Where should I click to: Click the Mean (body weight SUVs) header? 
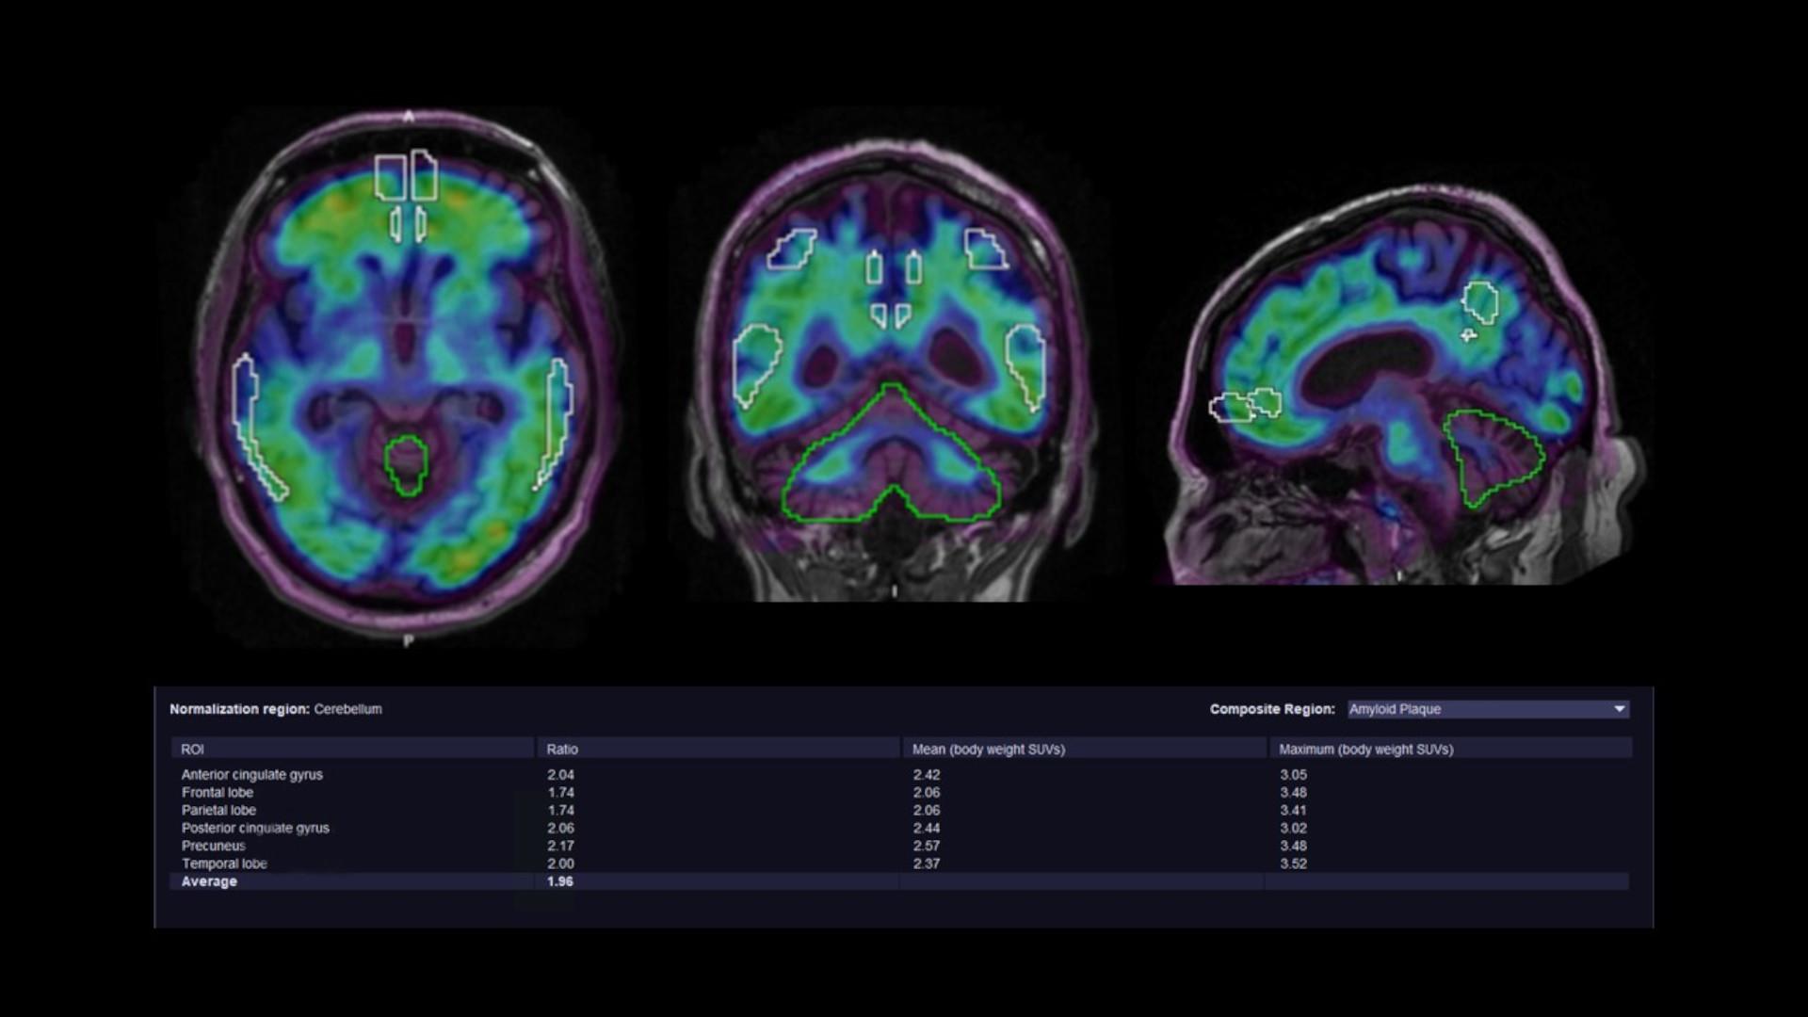pyautogui.click(x=987, y=749)
